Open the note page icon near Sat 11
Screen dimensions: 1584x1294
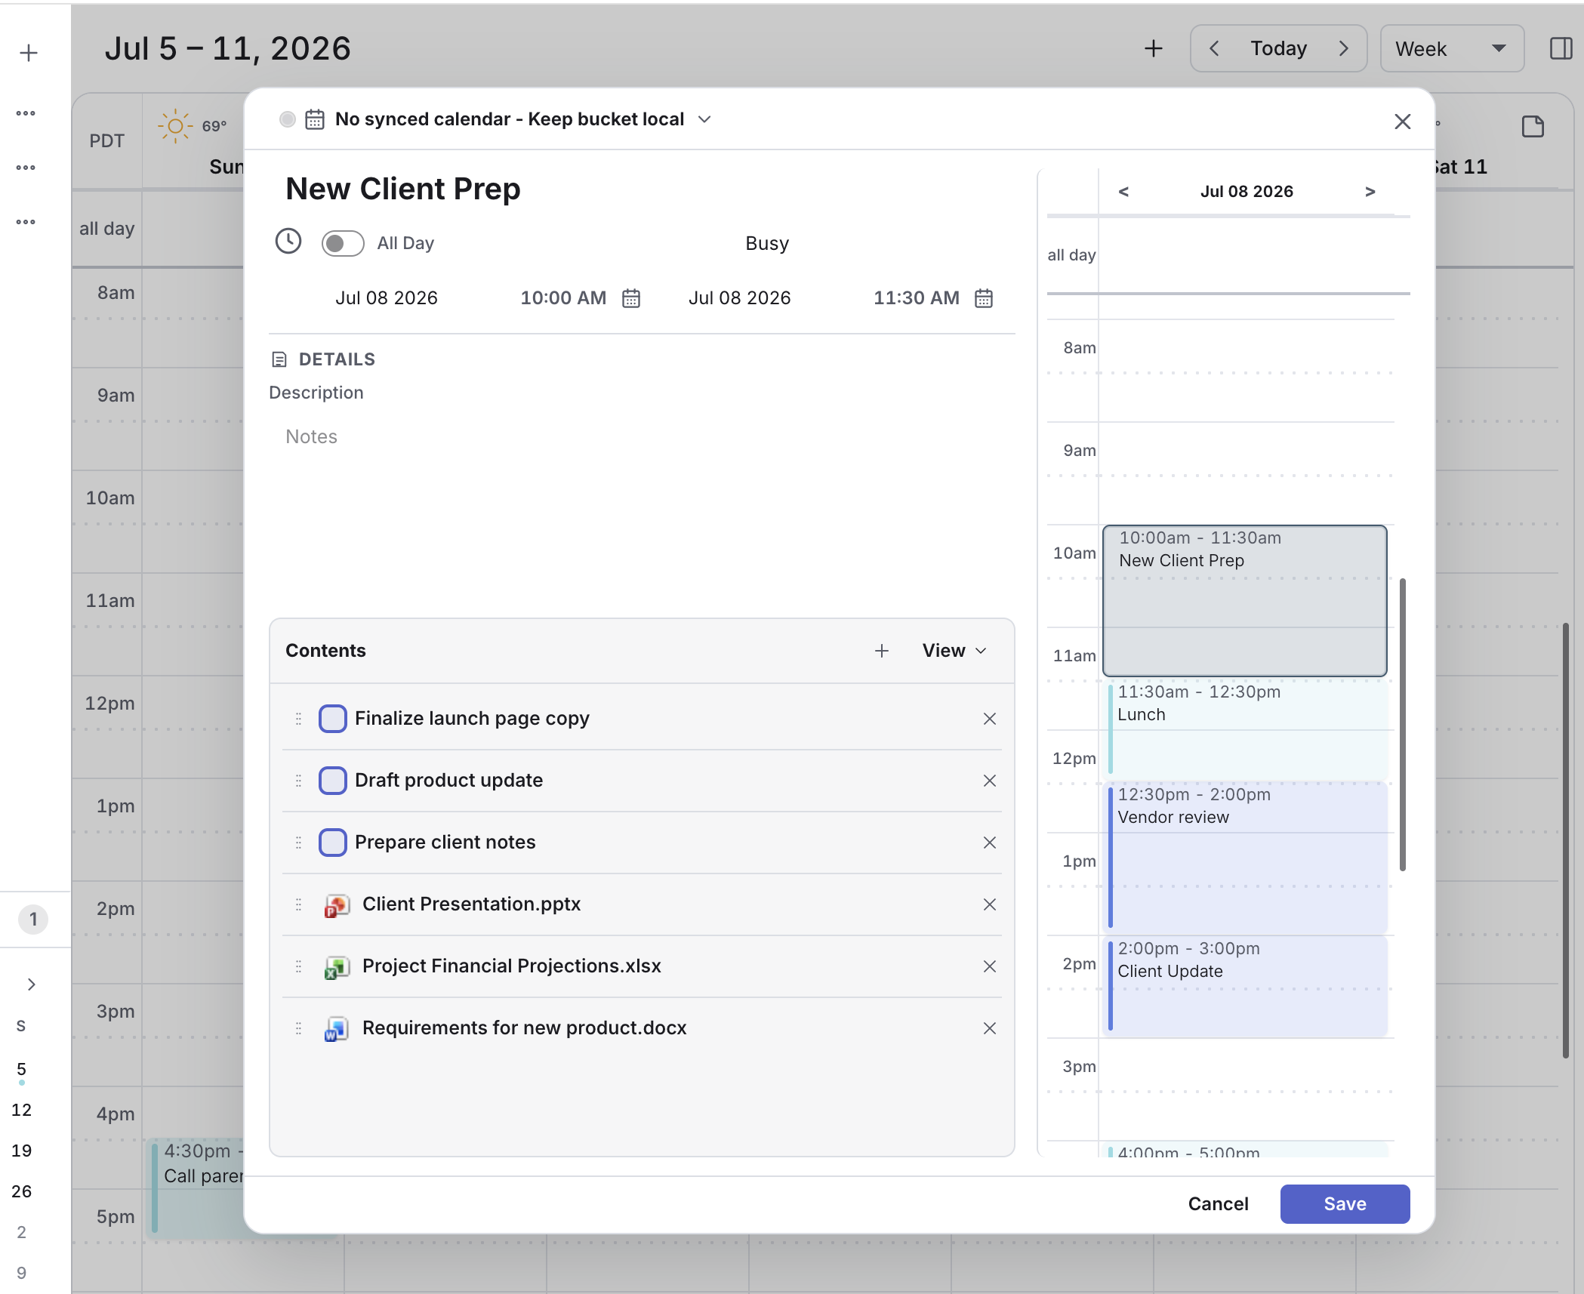pos(1533,126)
